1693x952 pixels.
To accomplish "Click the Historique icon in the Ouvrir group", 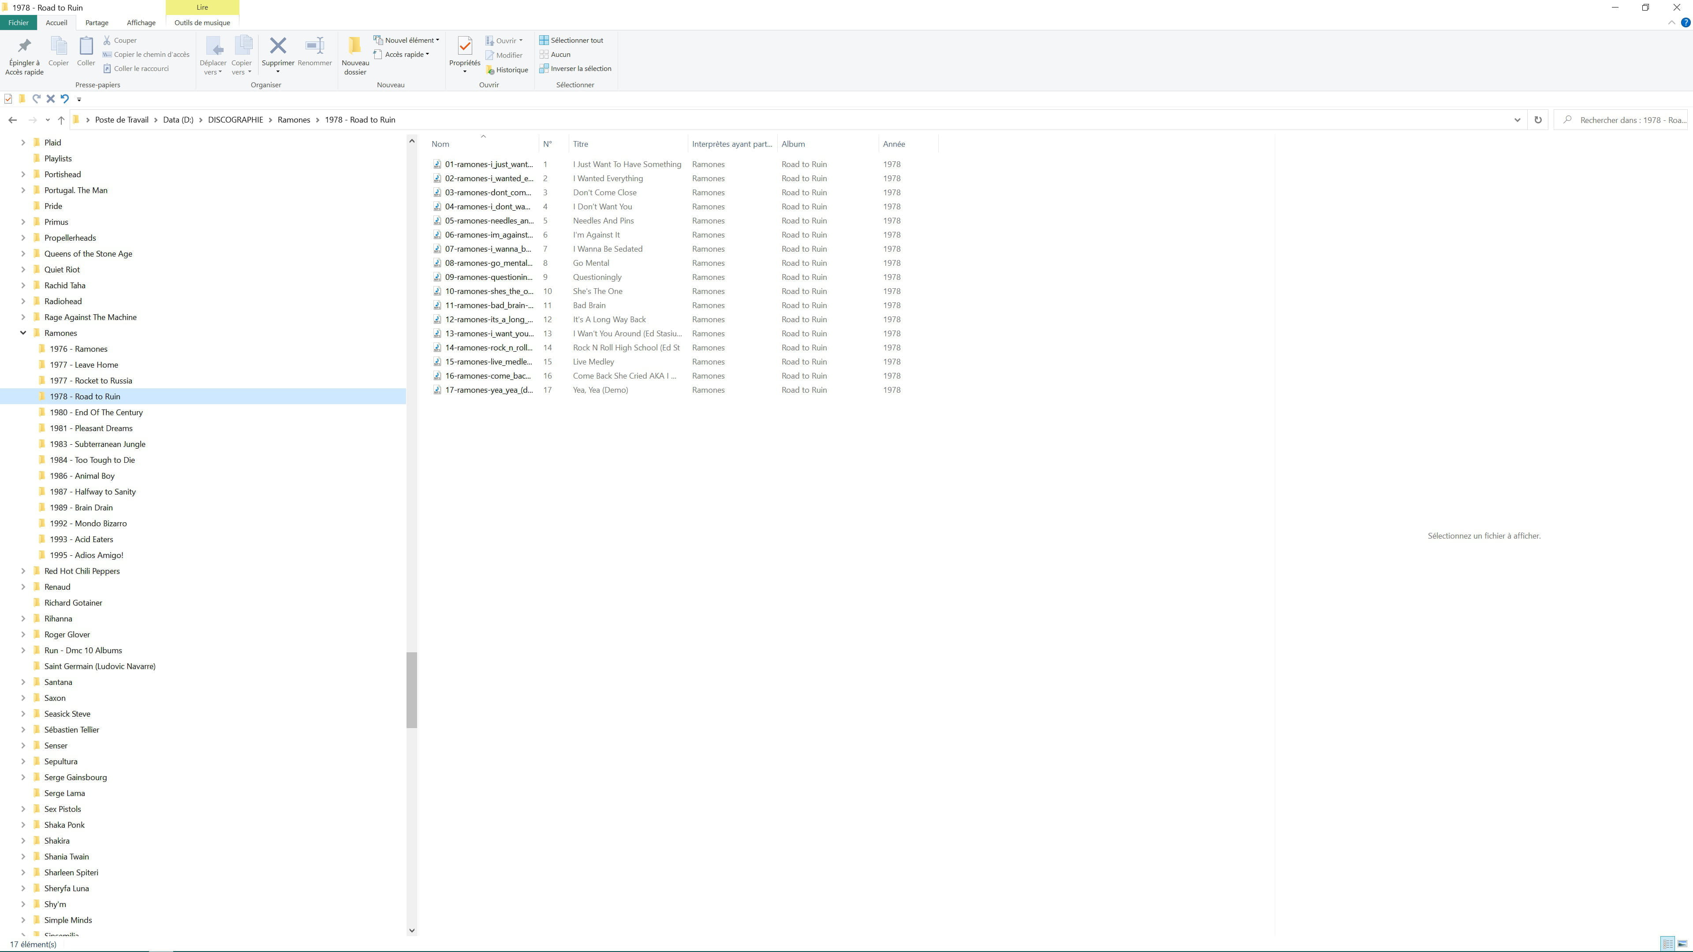I will click(490, 70).
